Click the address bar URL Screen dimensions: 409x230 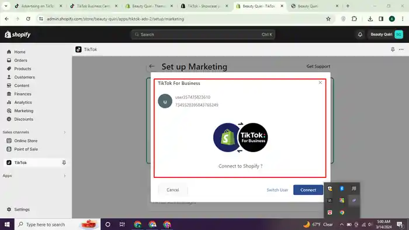[115, 19]
